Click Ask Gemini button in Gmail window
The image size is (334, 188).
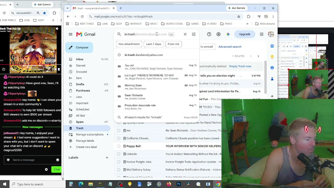tap(236, 8)
